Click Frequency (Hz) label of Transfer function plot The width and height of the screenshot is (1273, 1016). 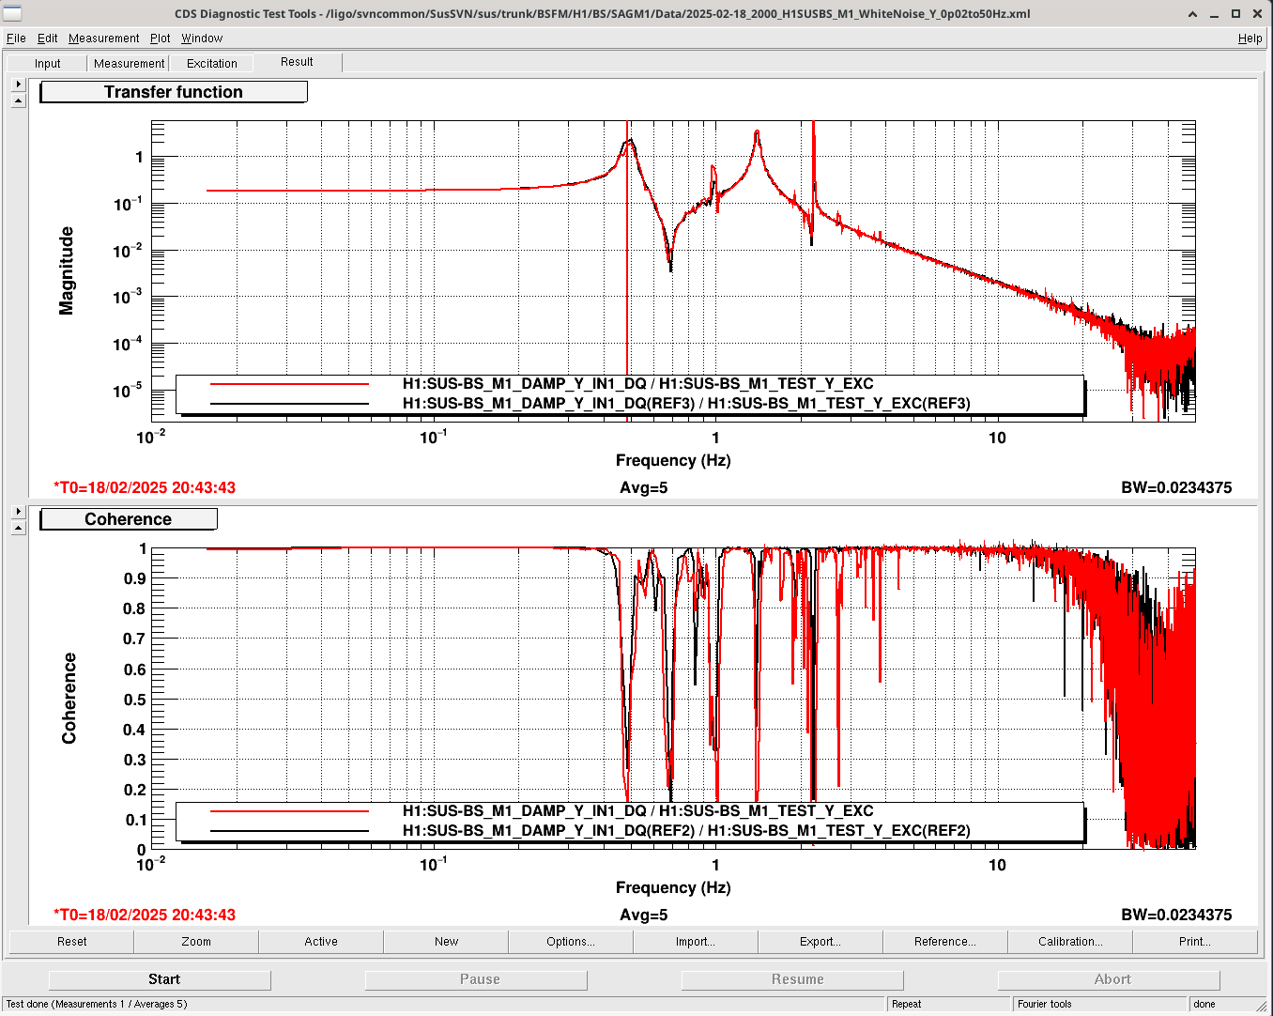pos(673,460)
